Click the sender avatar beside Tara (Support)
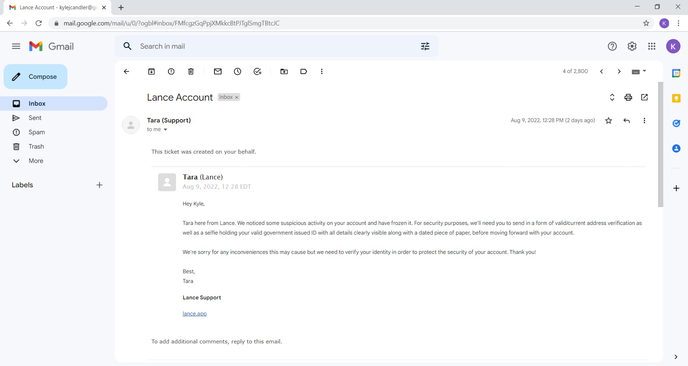The height and width of the screenshot is (366, 688). 131,125
